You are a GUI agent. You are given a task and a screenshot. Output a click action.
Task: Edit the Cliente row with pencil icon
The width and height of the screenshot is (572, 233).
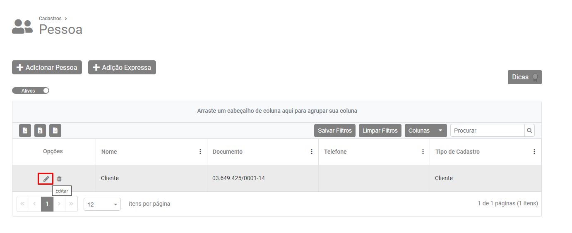click(46, 178)
